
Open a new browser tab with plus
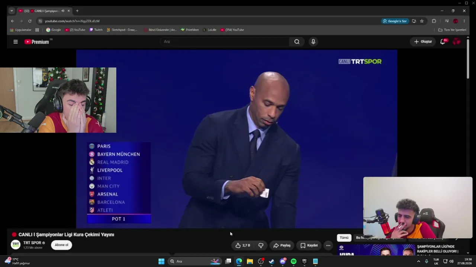pyautogui.click(x=77, y=11)
